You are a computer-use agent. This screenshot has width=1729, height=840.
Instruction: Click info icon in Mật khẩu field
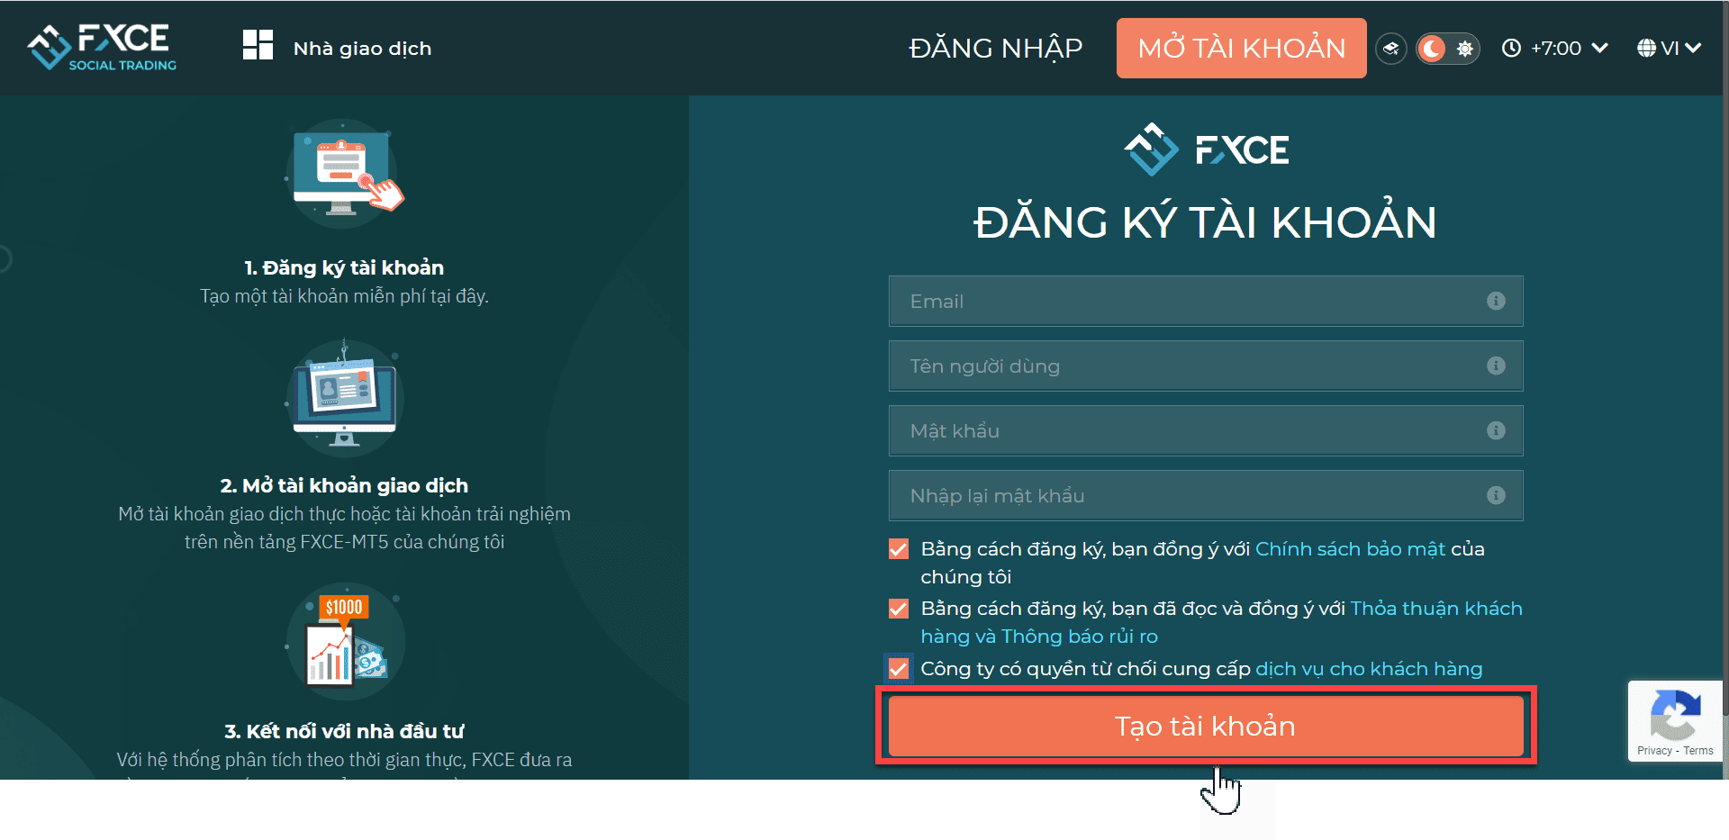pyautogui.click(x=1496, y=430)
